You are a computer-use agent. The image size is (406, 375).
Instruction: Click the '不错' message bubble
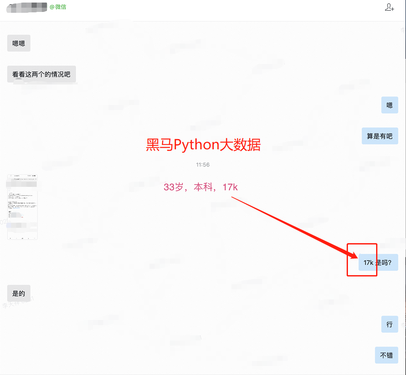(x=386, y=355)
